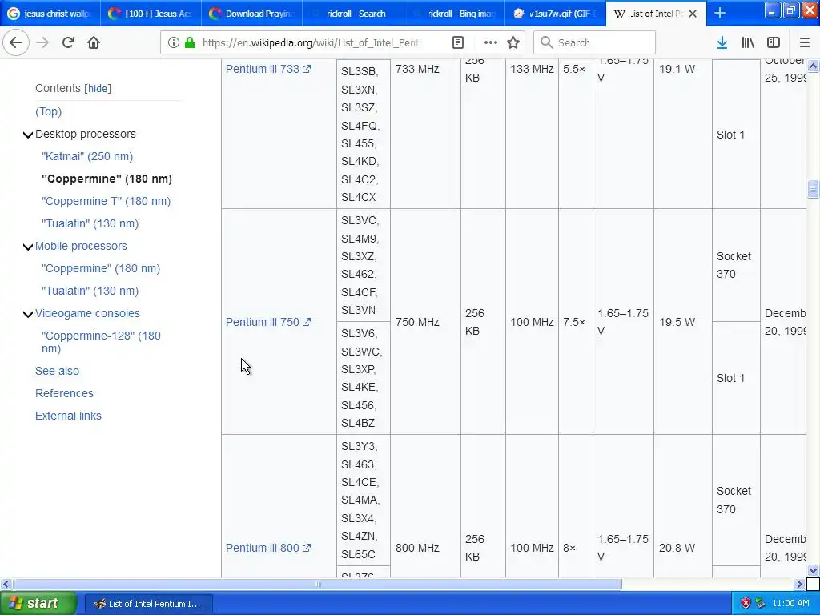Go to Desktop processors section
Screen dimensions: 820x615
pos(85,134)
